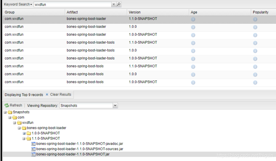Screen dimensions: 276x161
Task: Click Age info icon for first row
Action: [193, 19]
